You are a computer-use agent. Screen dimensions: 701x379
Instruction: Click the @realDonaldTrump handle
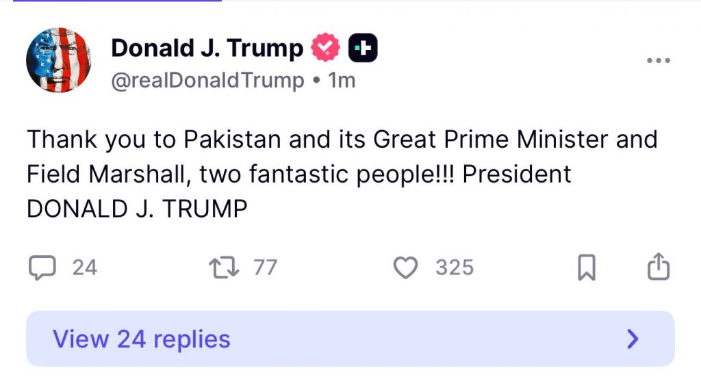[207, 81]
